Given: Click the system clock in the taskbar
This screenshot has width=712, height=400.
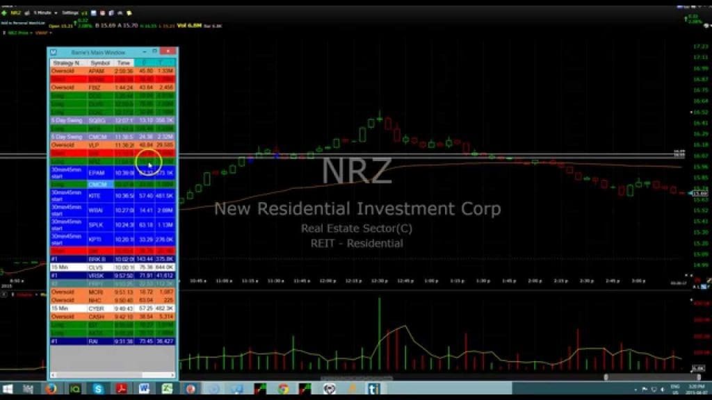Looking at the screenshot, I should pyautogui.click(x=695, y=389).
